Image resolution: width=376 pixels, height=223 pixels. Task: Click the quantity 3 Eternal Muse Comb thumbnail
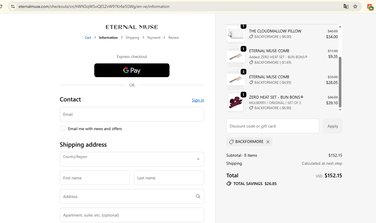click(x=236, y=79)
